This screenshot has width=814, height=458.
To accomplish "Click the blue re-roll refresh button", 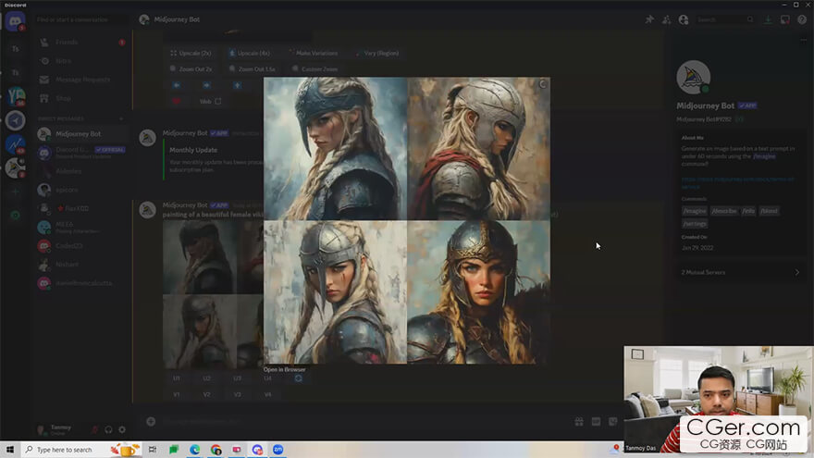I will (x=299, y=378).
